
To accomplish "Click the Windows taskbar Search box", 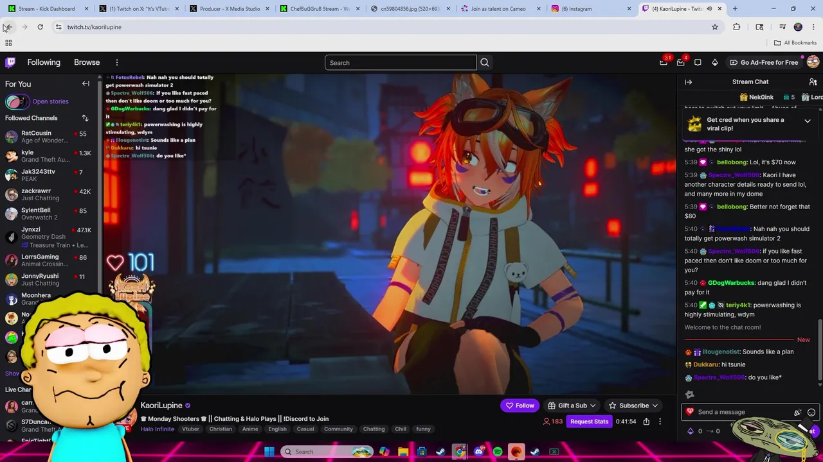I will click(x=328, y=452).
